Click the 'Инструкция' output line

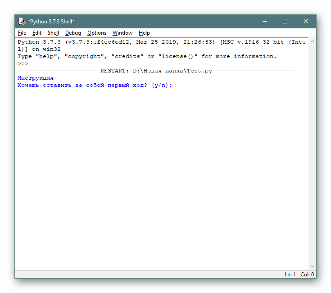click(x=36, y=78)
